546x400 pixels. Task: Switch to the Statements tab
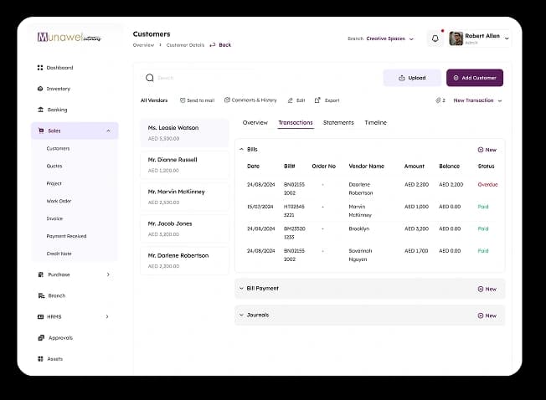(x=338, y=122)
